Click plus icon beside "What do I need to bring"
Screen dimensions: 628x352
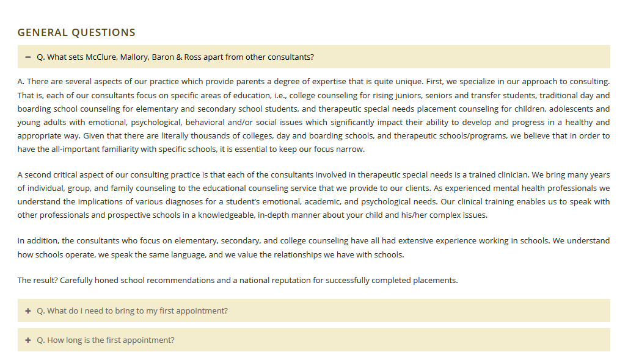click(x=27, y=311)
